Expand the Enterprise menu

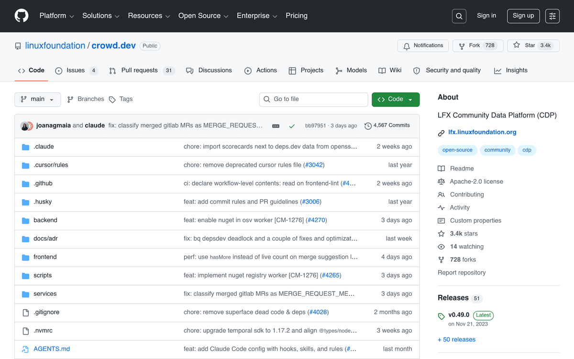(x=257, y=16)
